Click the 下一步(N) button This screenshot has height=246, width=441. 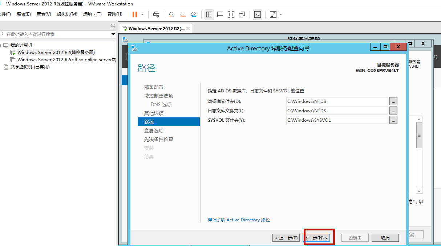point(317,238)
